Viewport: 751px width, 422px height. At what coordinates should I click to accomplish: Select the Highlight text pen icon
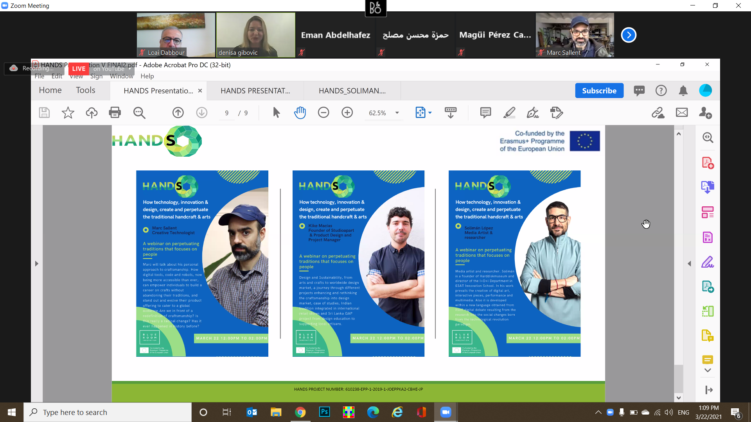(x=509, y=113)
